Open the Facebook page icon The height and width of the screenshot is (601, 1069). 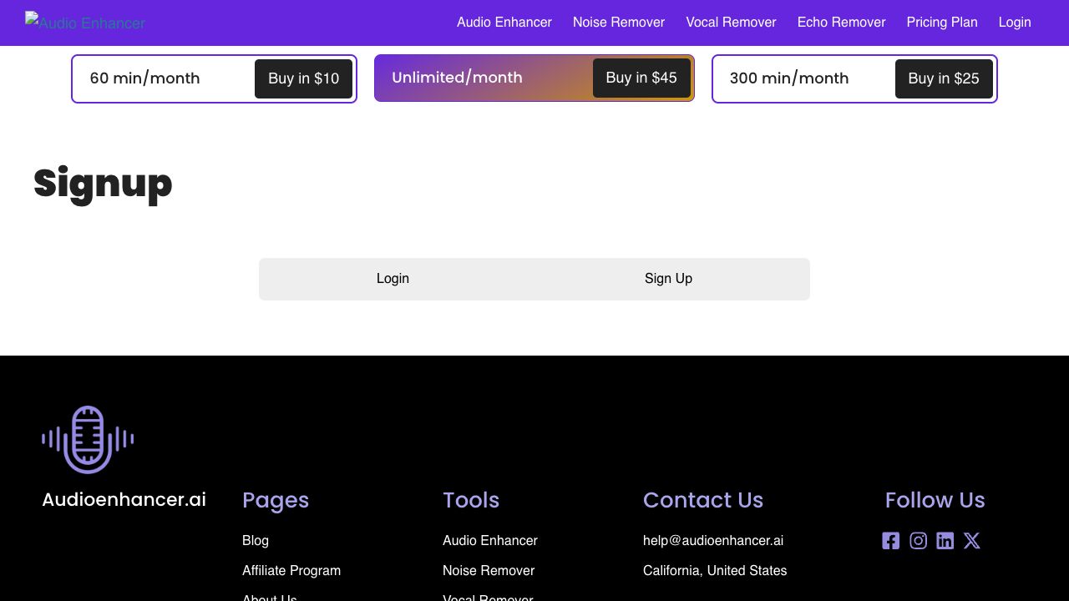[x=891, y=541]
